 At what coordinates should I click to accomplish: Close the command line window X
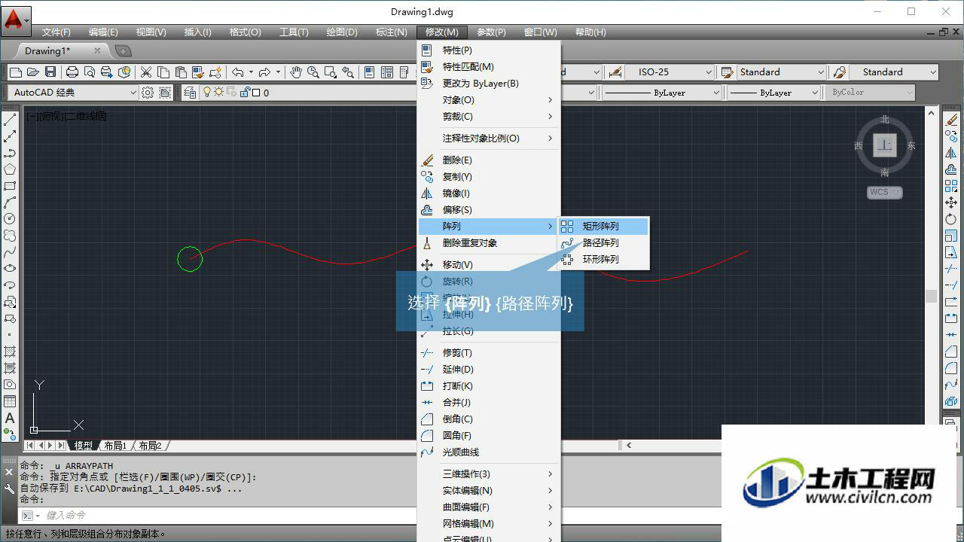pyautogui.click(x=9, y=472)
